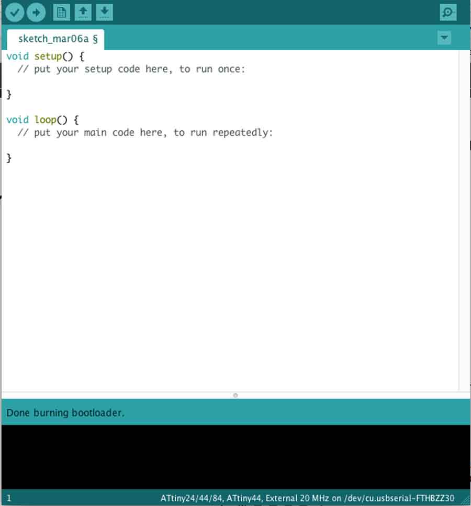Click the console divider handle dot
Image resolution: width=471 pixels, height=506 pixels.
tap(235, 395)
